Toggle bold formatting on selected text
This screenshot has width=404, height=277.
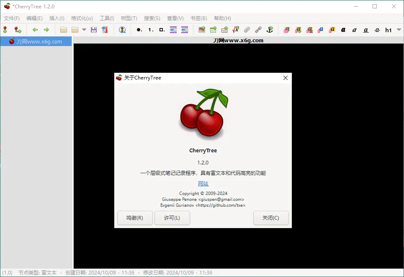tap(344, 30)
